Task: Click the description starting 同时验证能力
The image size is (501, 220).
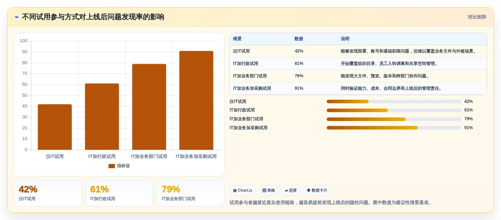Action: click(392, 89)
